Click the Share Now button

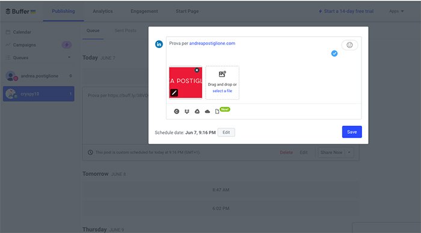[331, 153]
